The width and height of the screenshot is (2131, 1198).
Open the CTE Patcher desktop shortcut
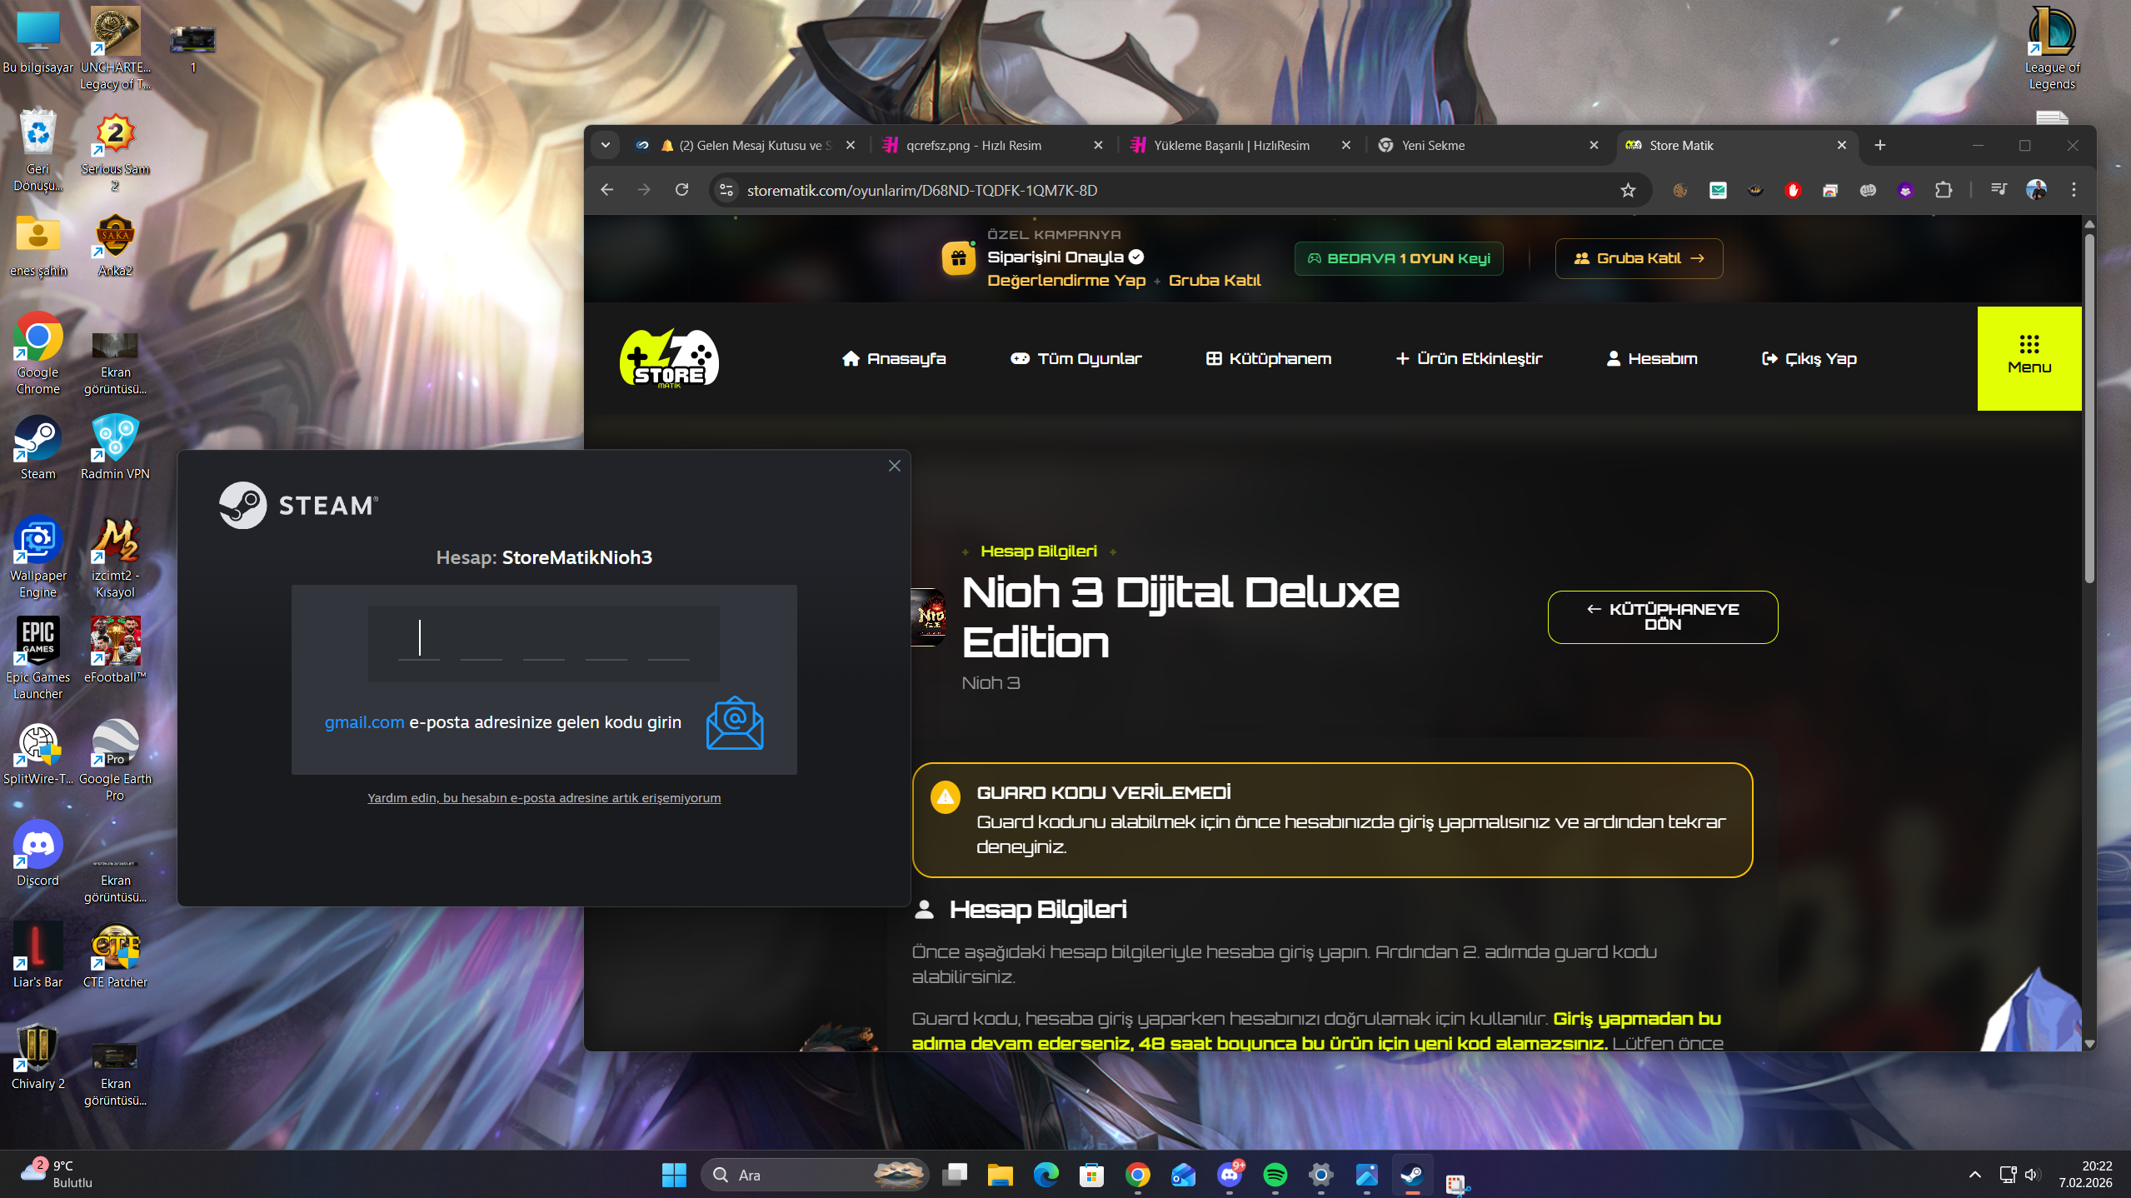pos(115,956)
